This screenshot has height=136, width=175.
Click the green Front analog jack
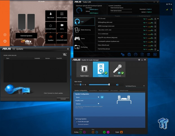pos(80,132)
